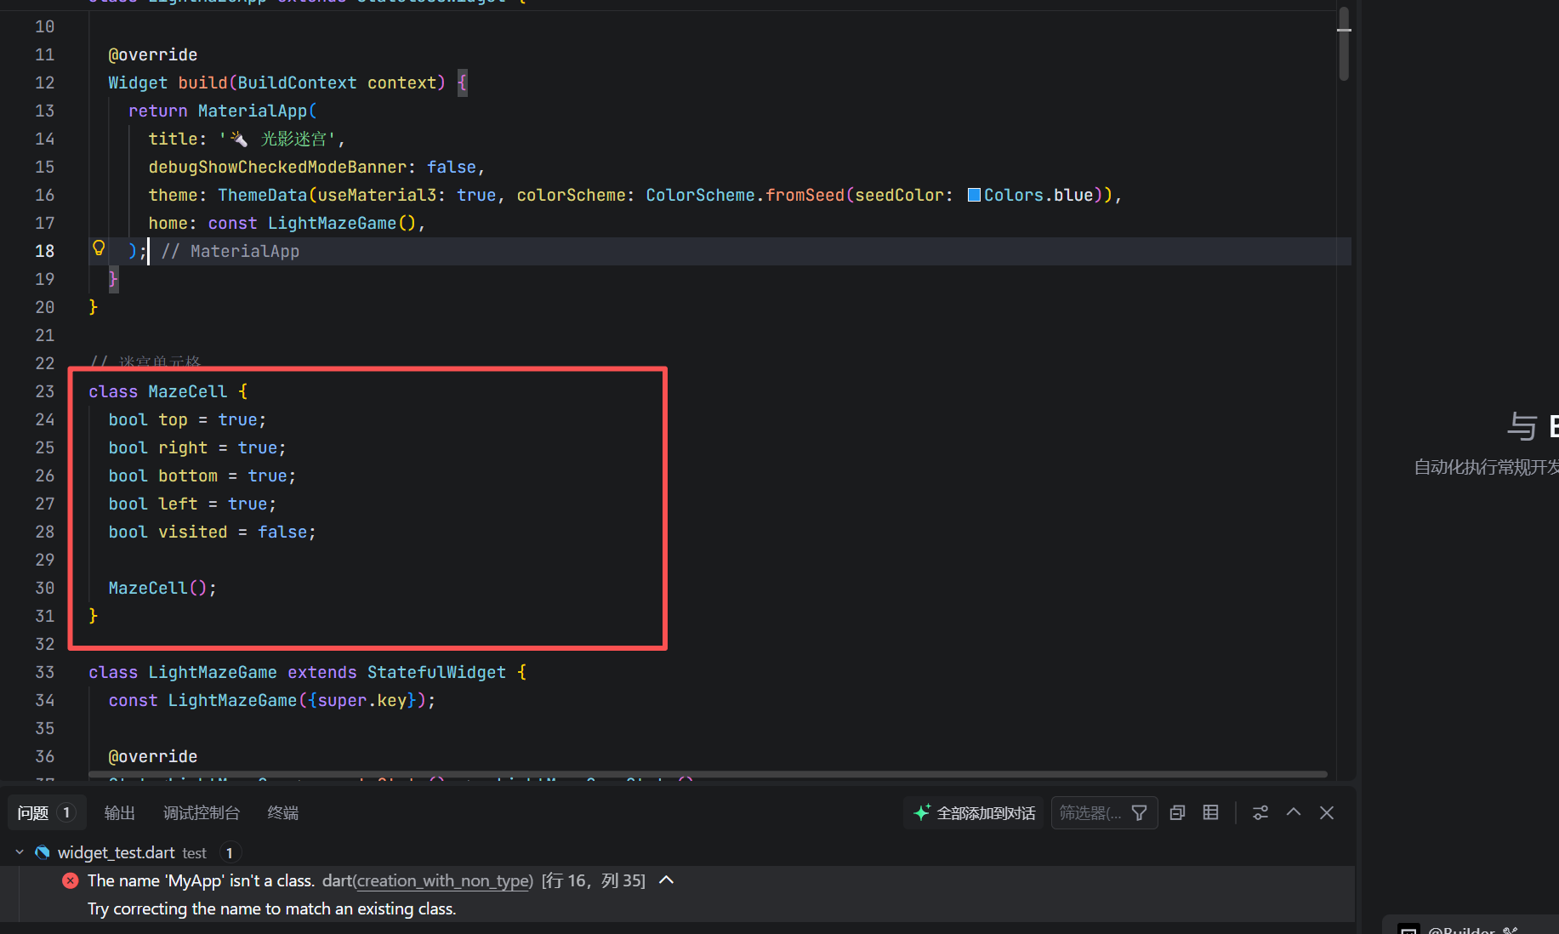
Task: Click the horizontal editor scrollbar
Action: [x=708, y=775]
